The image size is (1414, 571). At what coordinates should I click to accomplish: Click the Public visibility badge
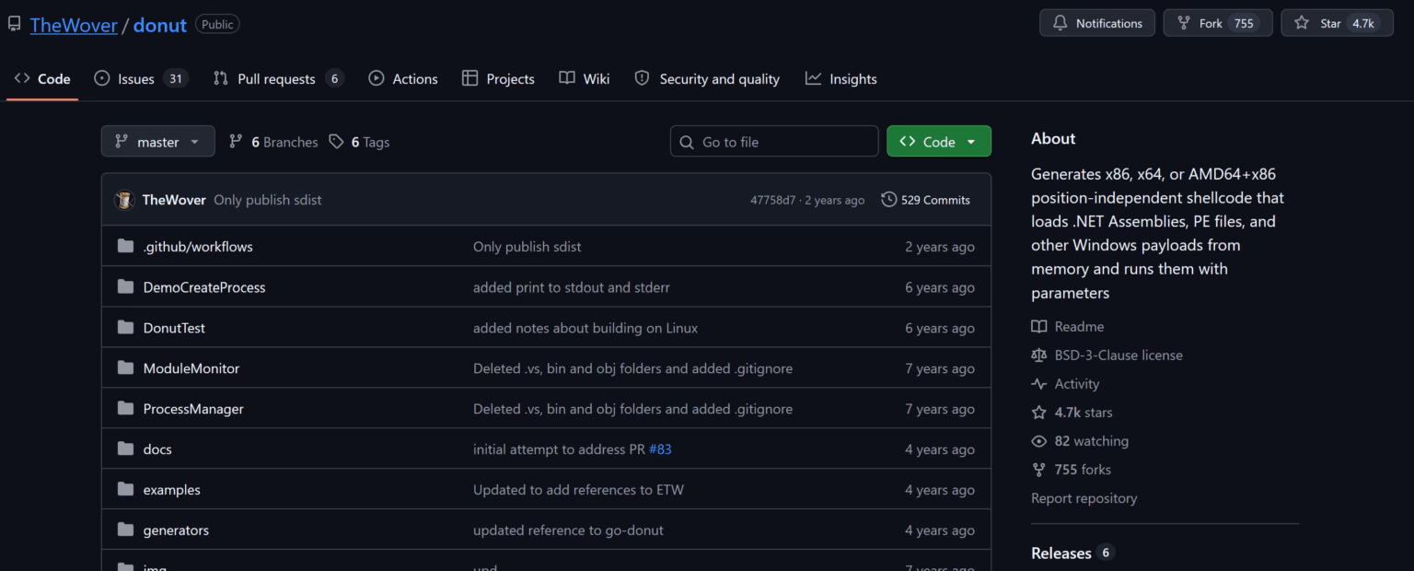[217, 25]
